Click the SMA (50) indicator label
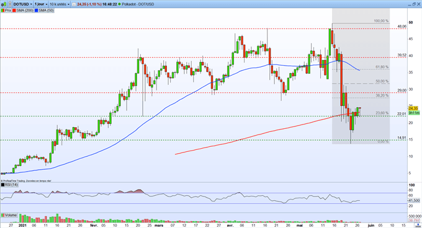The width and height of the screenshot is (422, 228). (46, 11)
